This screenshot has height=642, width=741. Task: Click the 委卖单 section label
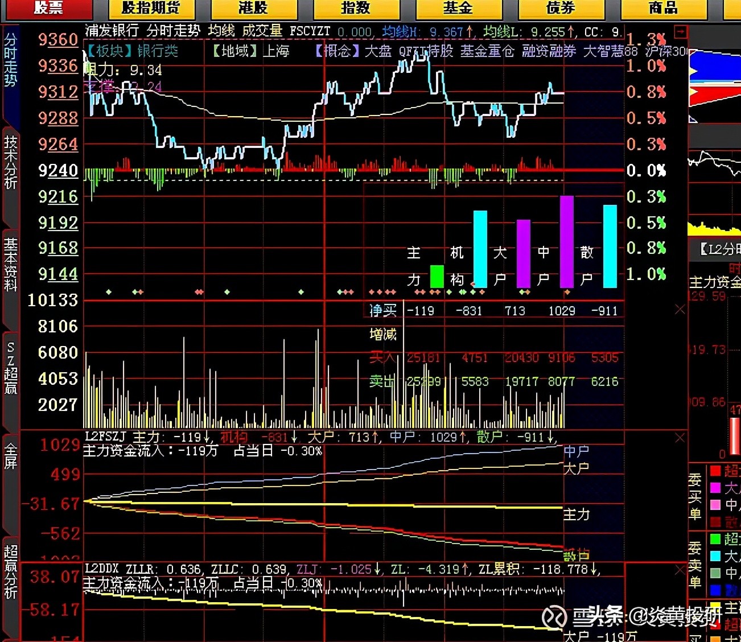[x=695, y=565]
